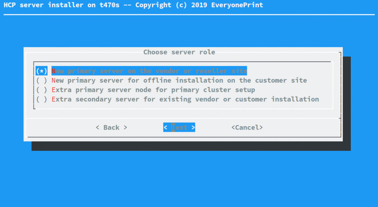Choose the offline installation radio button
The image size is (378, 207).
point(42,80)
